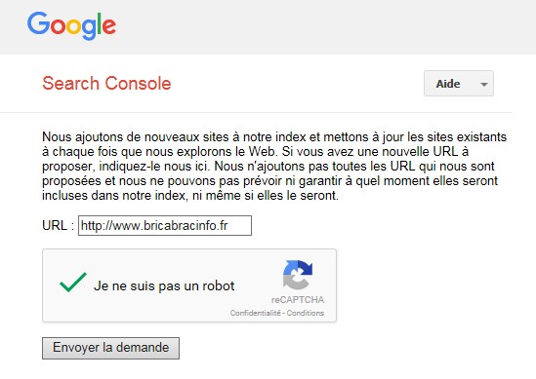Open the Conditions link in reCAPTCHA

pos(305,313)
